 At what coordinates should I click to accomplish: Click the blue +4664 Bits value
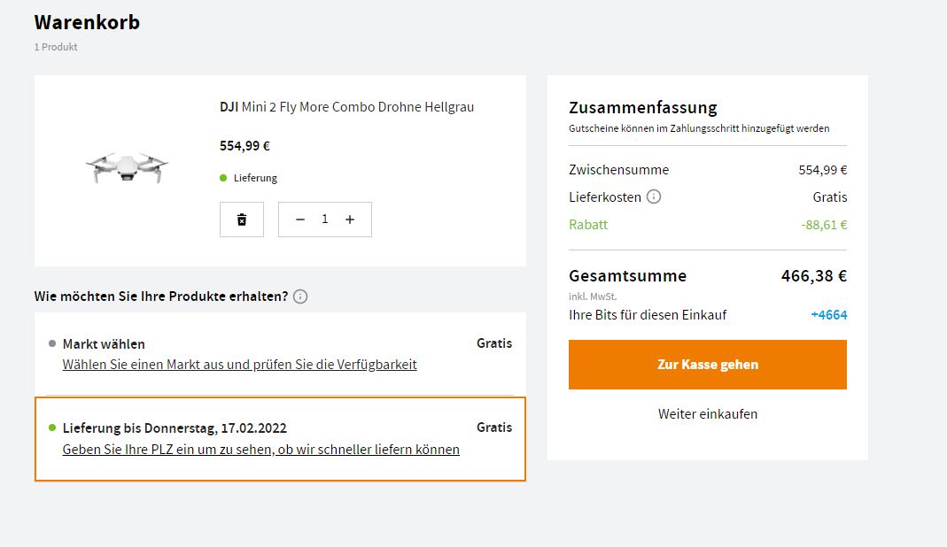click(x=828, y=315)
